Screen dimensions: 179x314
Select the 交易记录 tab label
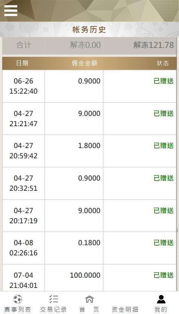[54, 309]
